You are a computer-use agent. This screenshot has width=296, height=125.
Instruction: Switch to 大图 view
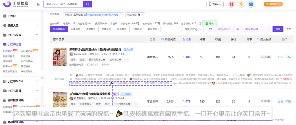(x=289, y=29)
